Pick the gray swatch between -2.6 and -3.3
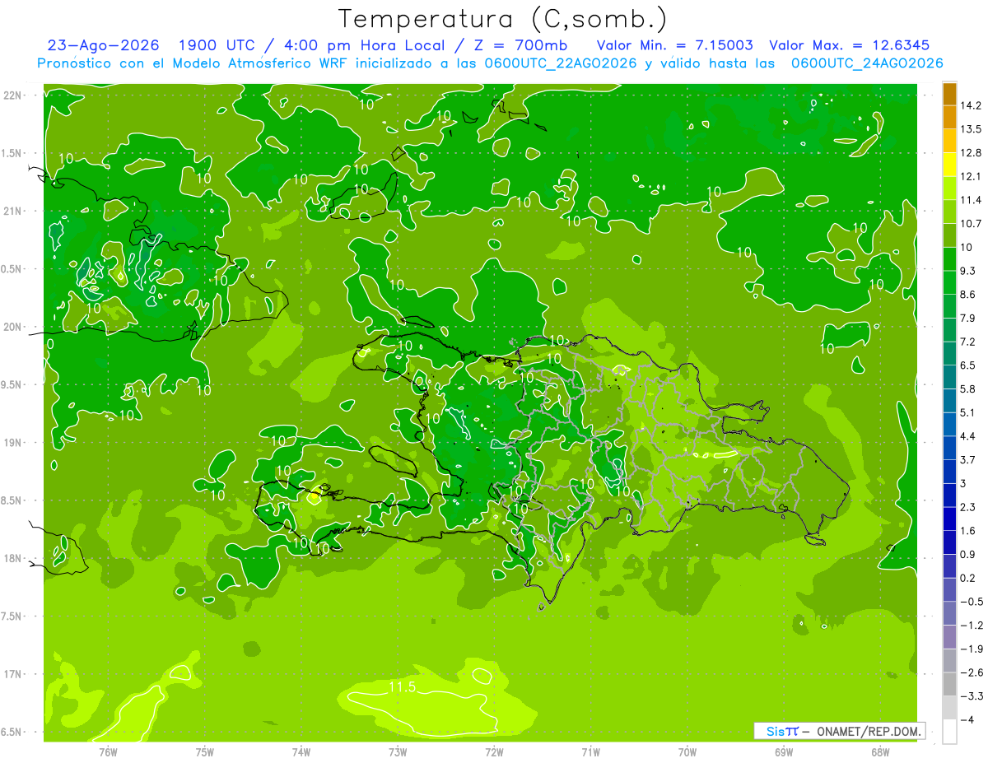Image resolution: width=988 pixels, height=763 pixels. [949, 685]
